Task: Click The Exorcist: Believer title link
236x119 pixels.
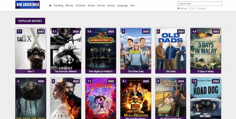Action: 66,71
